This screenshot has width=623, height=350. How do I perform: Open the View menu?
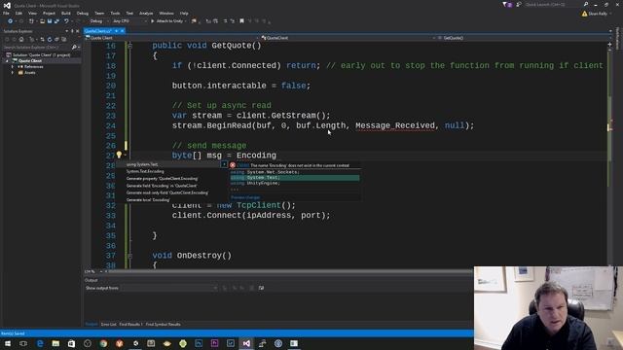32,13
